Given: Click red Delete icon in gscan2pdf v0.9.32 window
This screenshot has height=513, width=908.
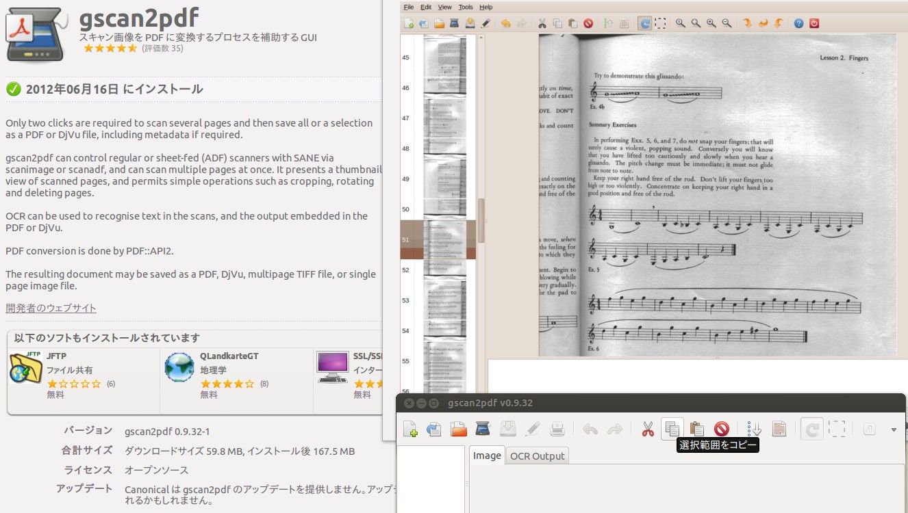Looking at the screenshot, I should click(x=722, y=430).
